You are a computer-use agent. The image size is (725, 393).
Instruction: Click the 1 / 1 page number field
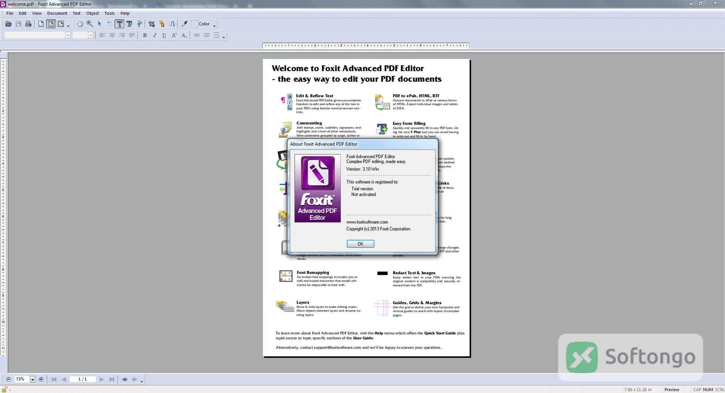[82, 379]
